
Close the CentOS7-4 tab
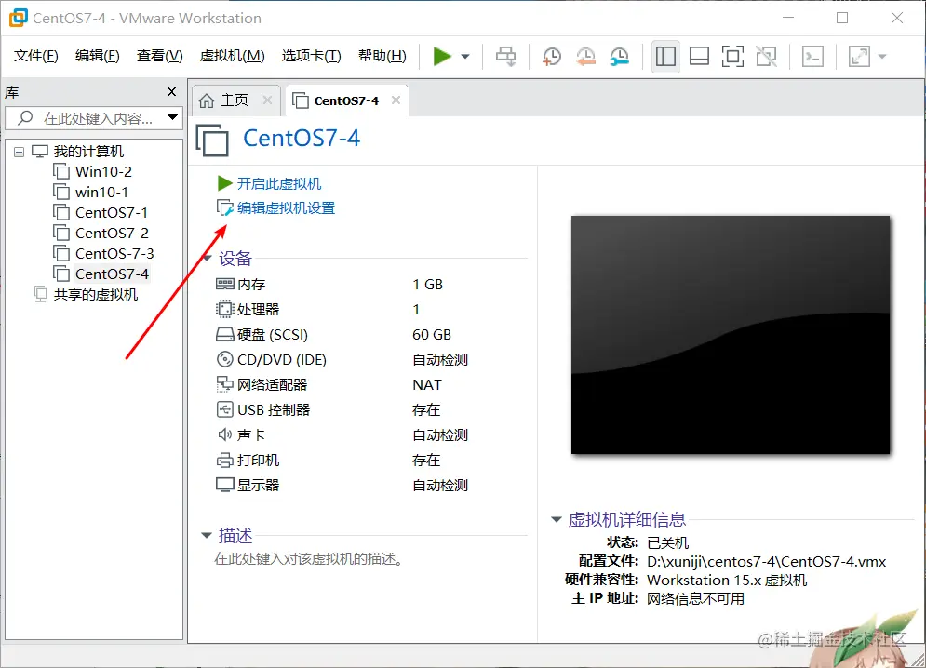396,100
